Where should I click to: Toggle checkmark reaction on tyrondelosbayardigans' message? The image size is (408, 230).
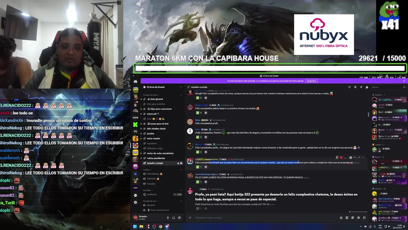pos(199,182)
